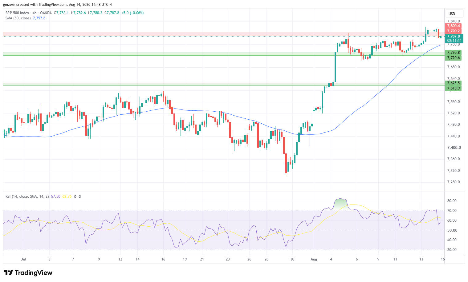The width and height of the screenshot is (468, 282).
Task: Click the SMA value 7,757.6
Action: pyautogui.click(x=39, y=18)
